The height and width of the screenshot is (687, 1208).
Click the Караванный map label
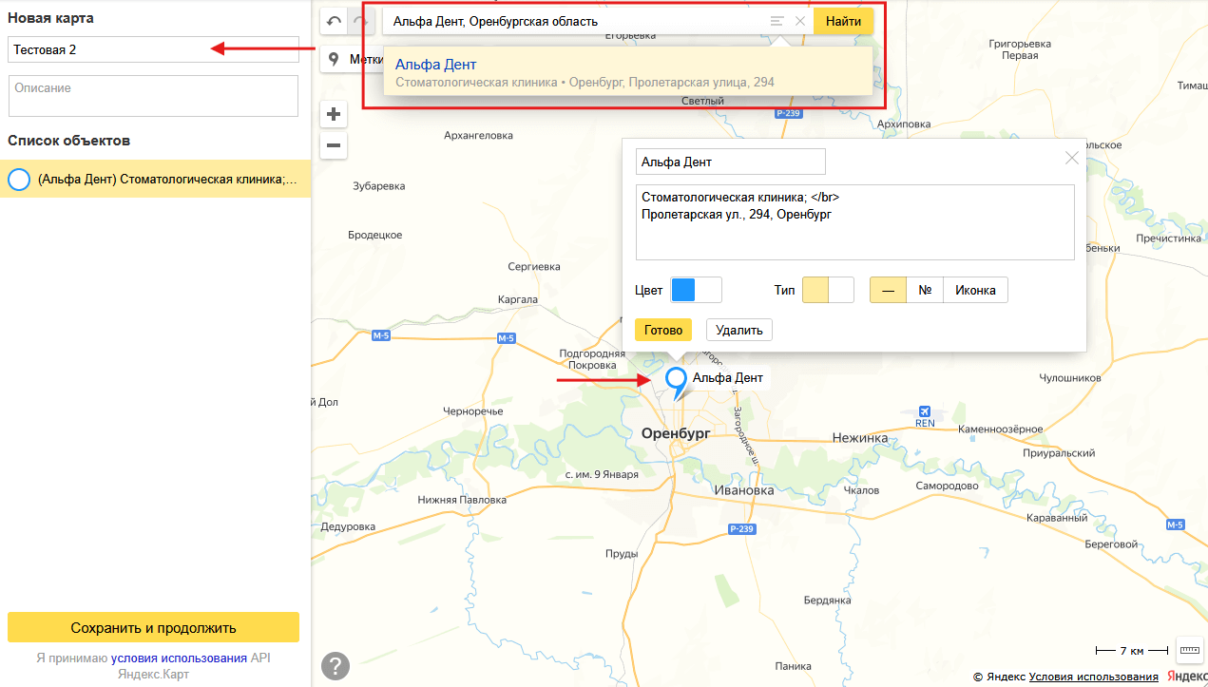coord(1057,518)
